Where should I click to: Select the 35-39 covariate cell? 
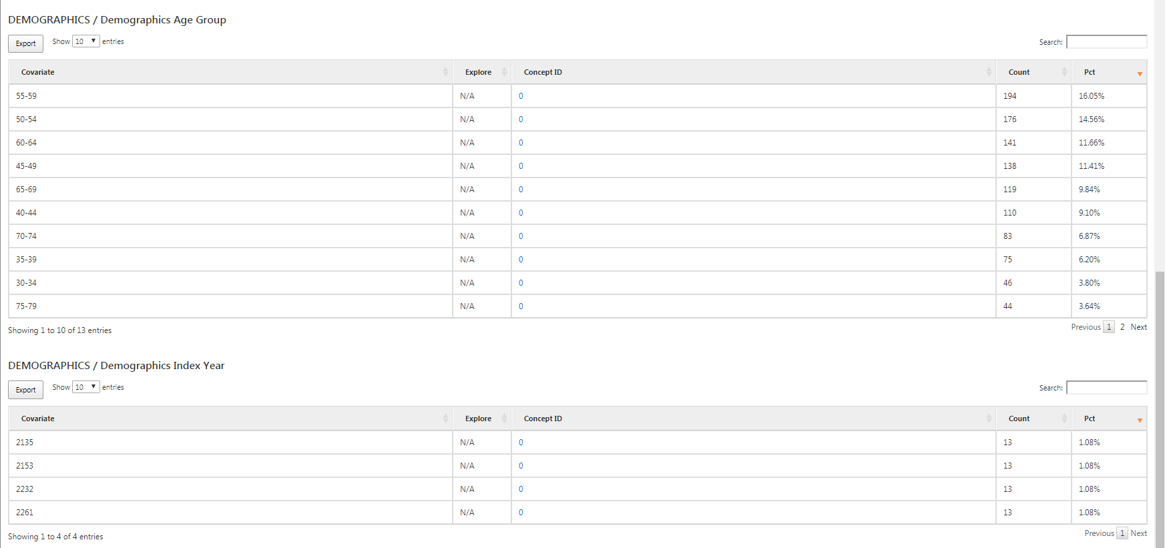point(230,260)
